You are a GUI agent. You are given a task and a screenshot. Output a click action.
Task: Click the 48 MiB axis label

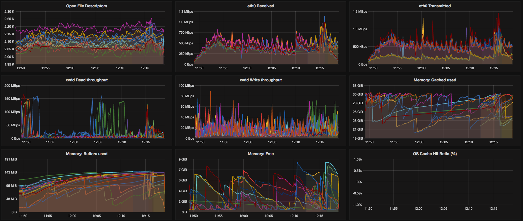click(12, 199)
